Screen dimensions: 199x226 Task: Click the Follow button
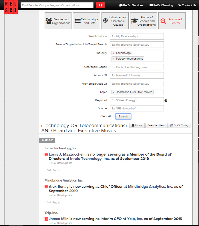coord(137,125)
